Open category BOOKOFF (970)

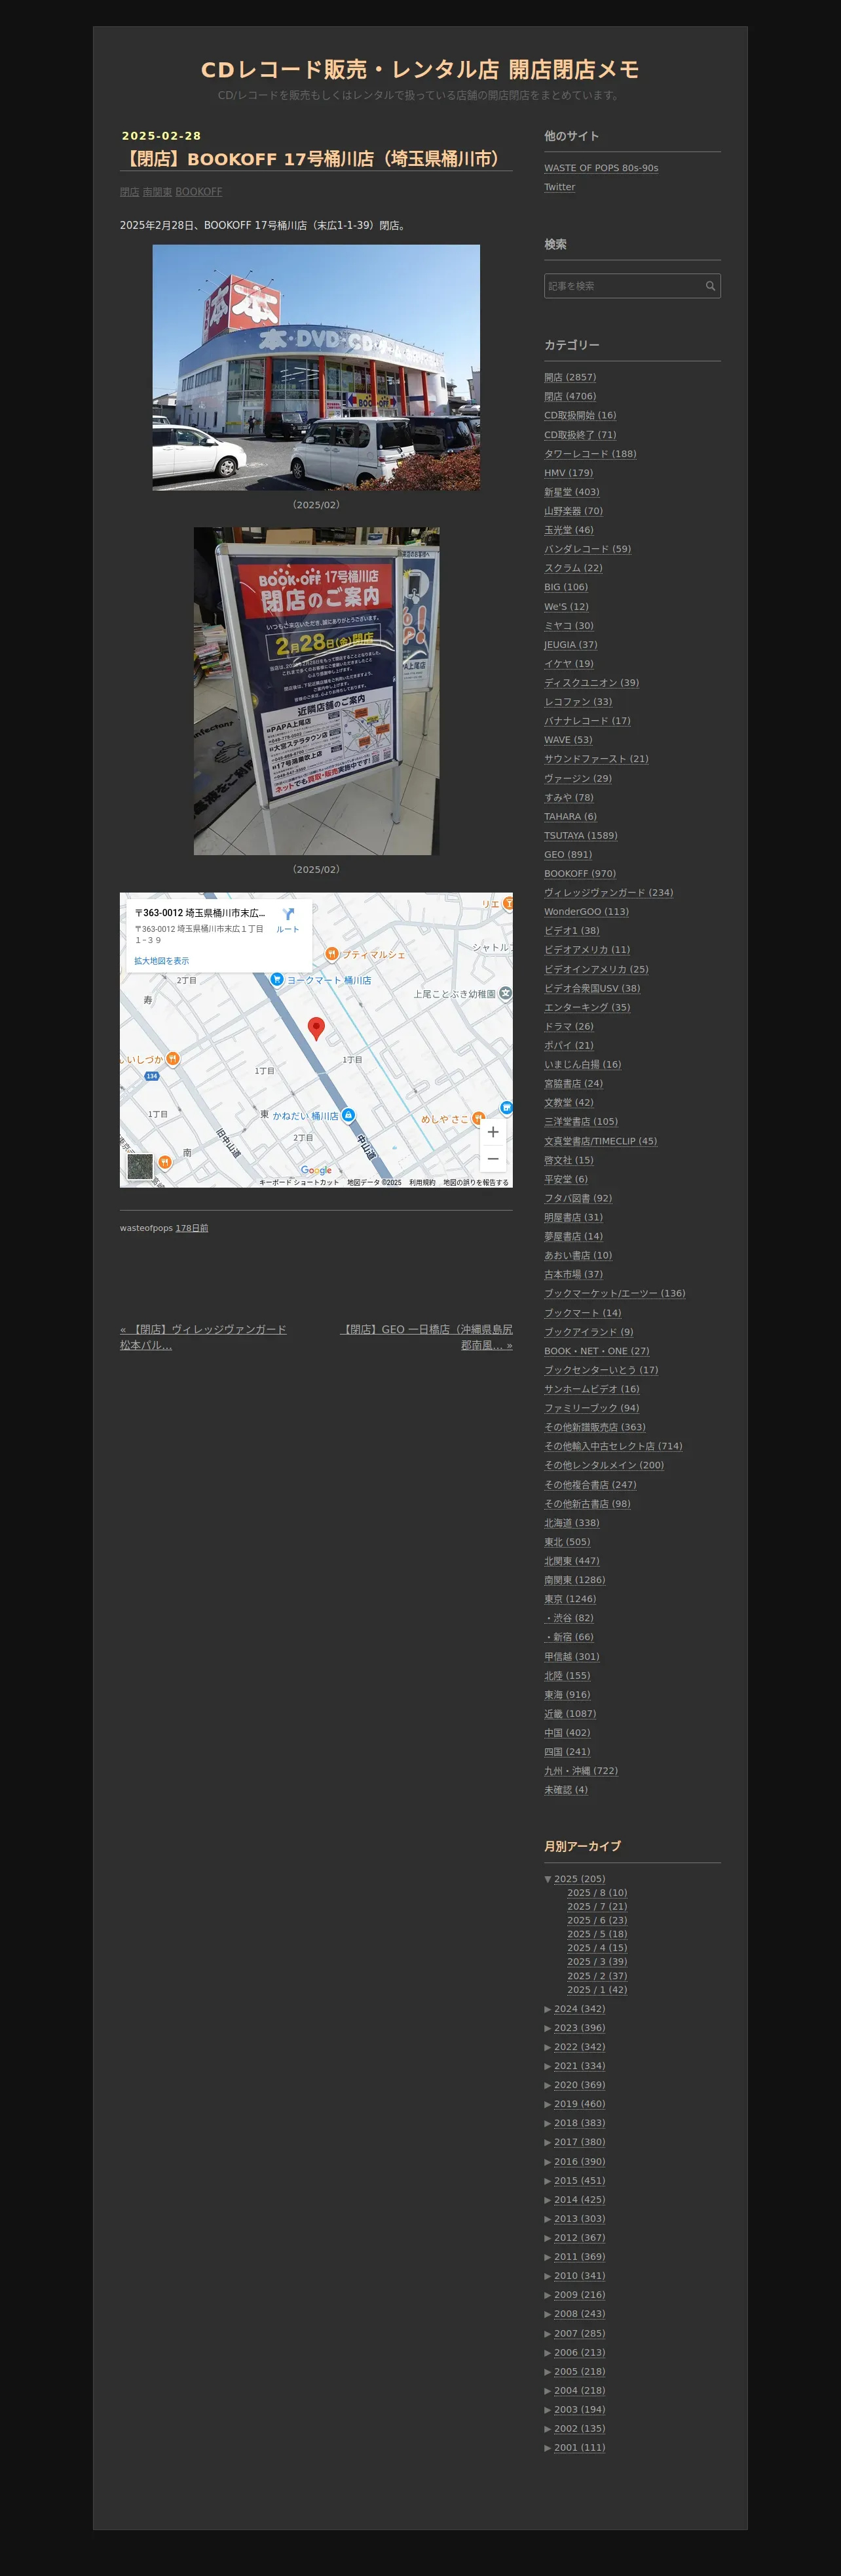click(580, 874)
